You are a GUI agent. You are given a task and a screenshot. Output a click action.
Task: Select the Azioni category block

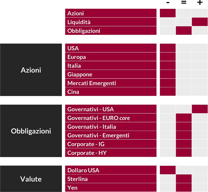[31, 70]
